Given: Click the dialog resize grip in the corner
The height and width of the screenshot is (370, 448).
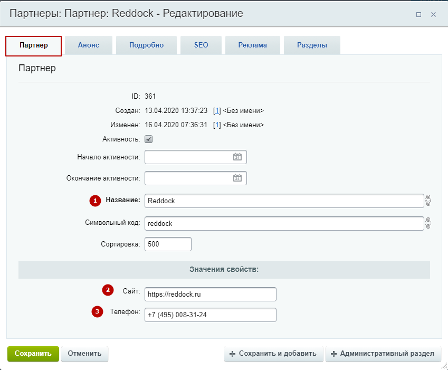Looking at the screenshot, I should click(x=444, y=366).
